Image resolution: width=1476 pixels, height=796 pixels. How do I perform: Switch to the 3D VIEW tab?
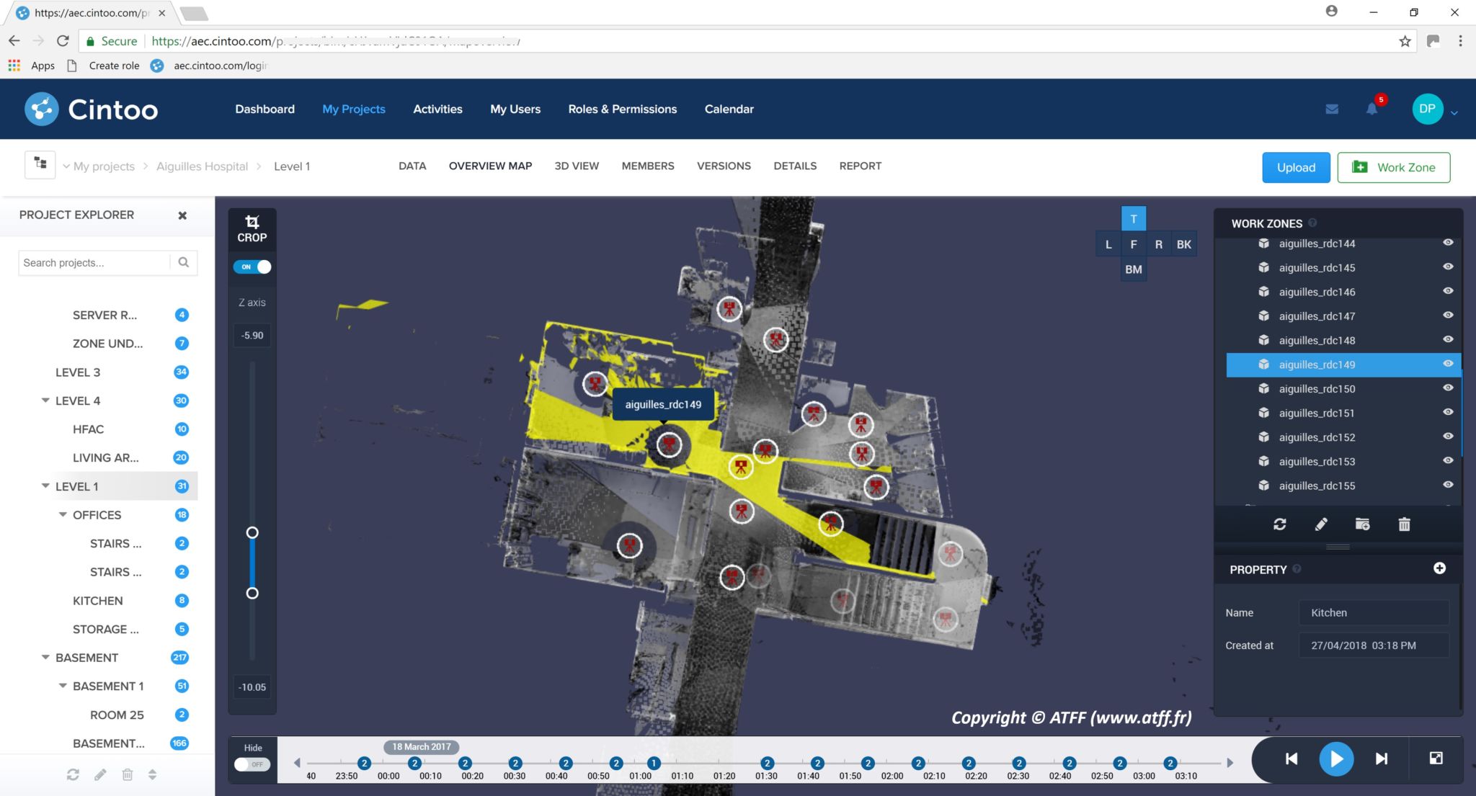coord(577,166)
